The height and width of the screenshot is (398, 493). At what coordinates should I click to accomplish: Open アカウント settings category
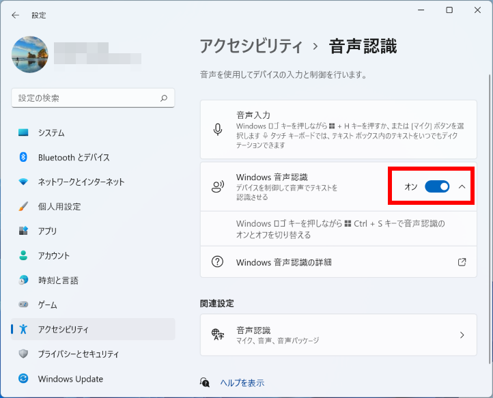coord(93,255)
